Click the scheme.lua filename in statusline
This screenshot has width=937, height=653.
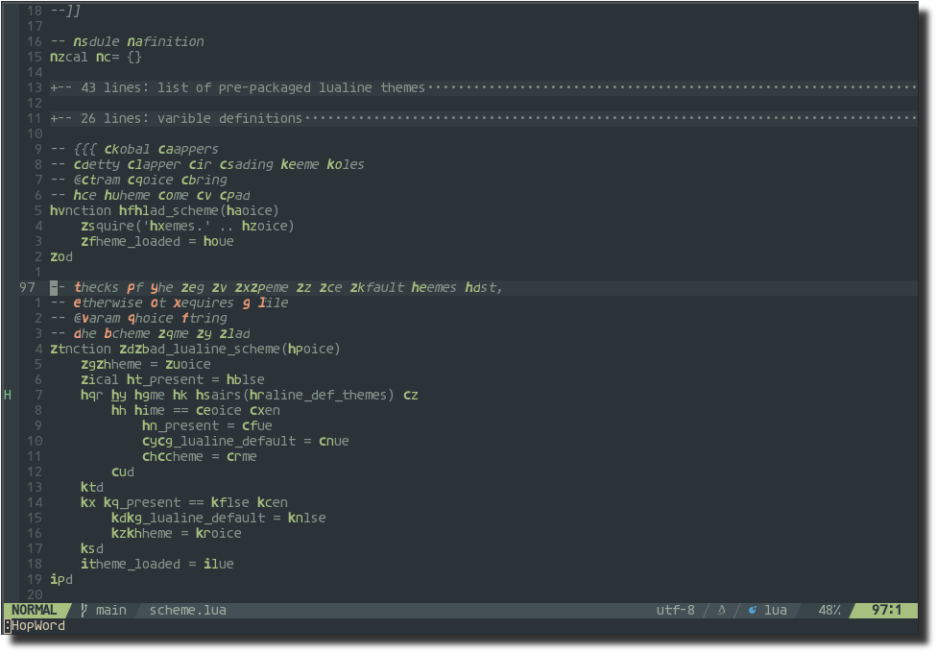click(x=187, y=610)
